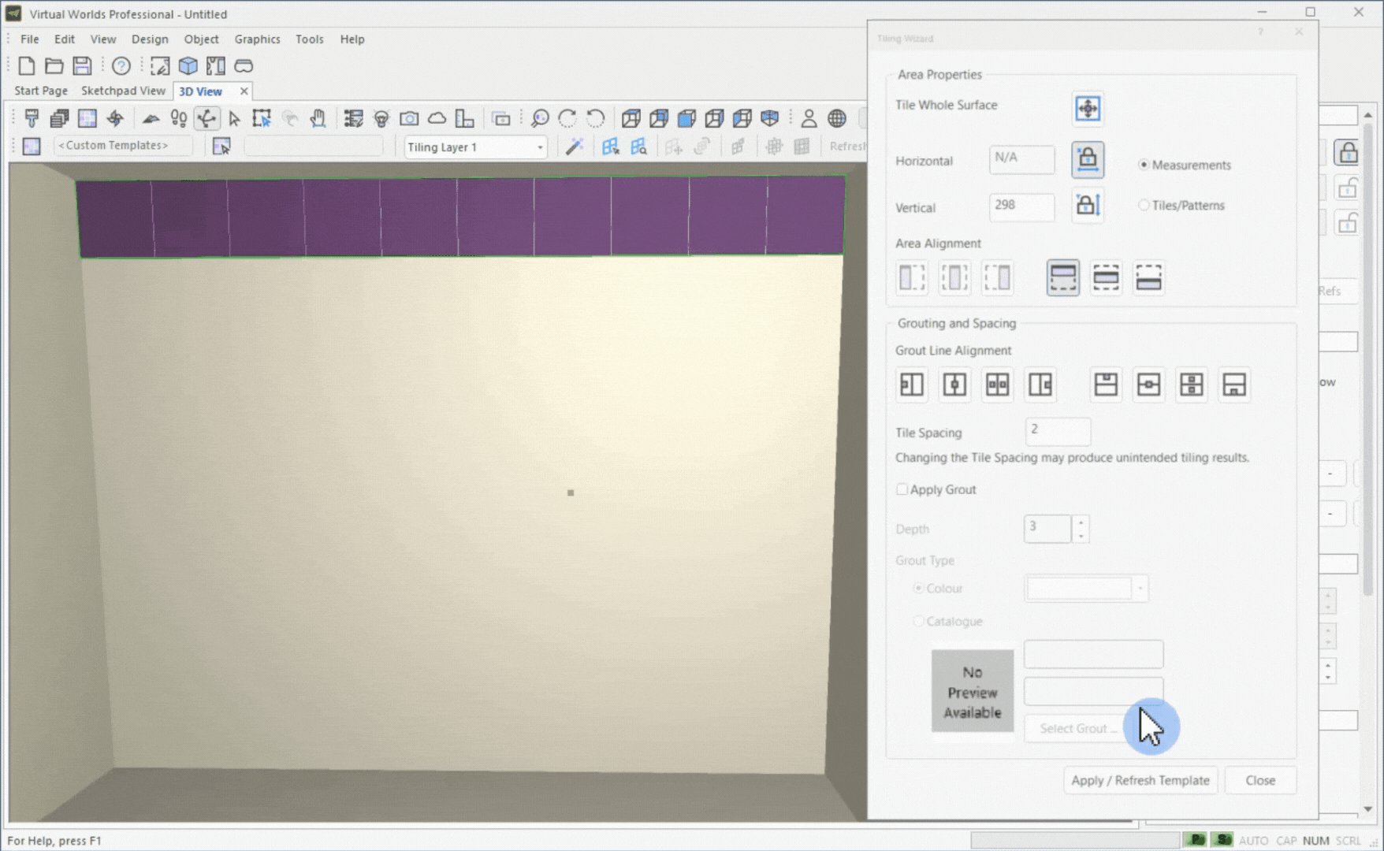The width and height of the screenshot is (1384, 851).
Task: Open the Graphics menu
Action: point(257,39)
